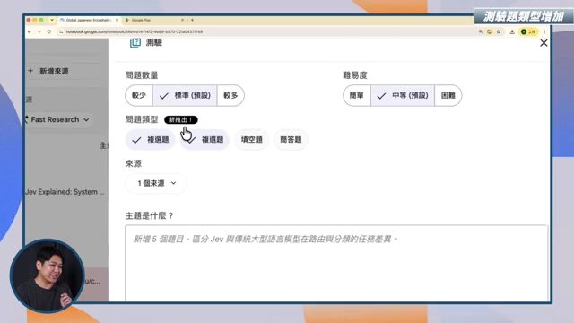Go back in the browser

point(30,32)
